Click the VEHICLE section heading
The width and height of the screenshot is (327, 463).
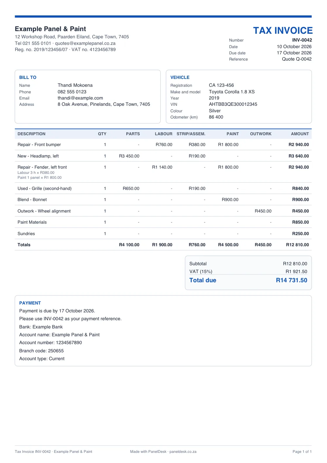tap(180, 77)
